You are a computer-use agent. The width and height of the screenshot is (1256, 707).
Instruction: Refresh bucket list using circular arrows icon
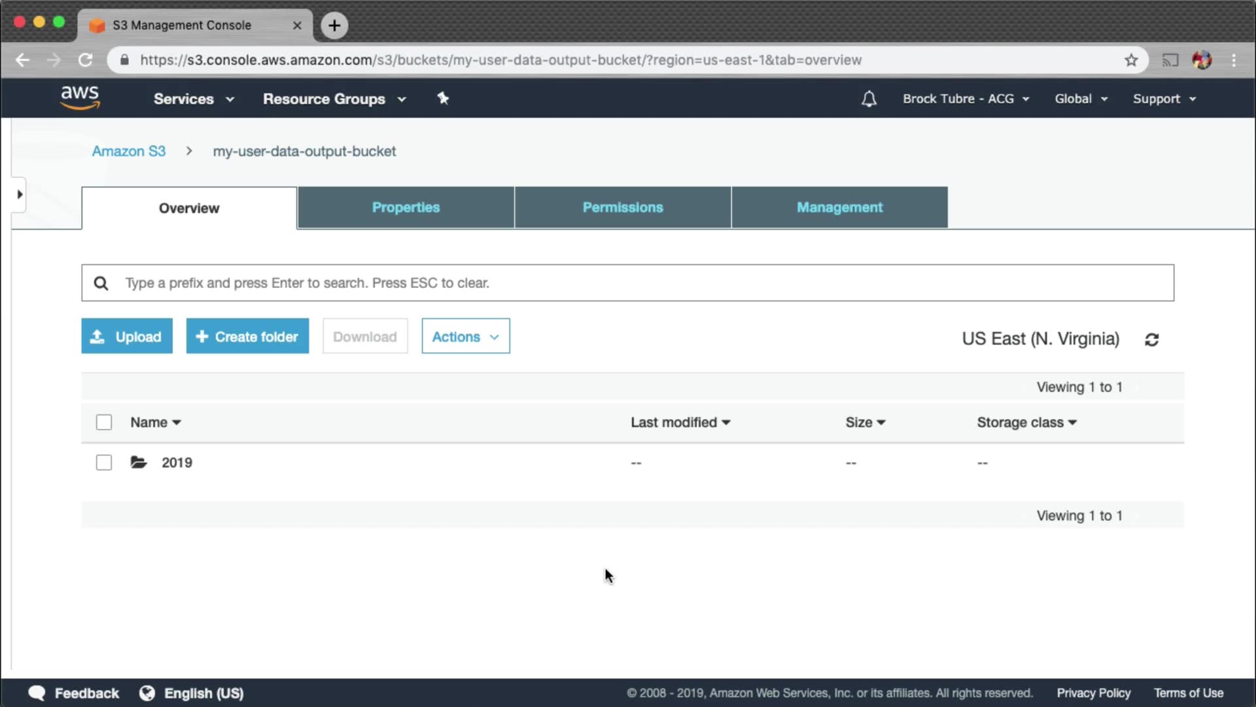1152,339
